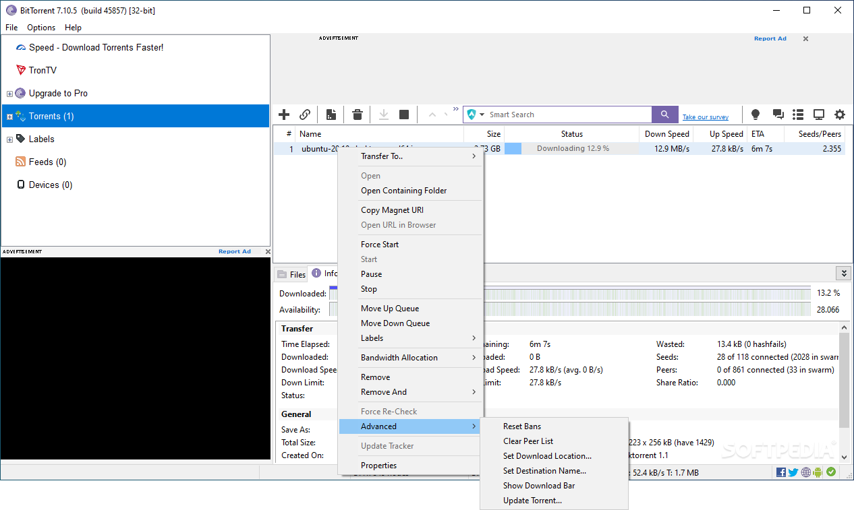Open the Options menu

41,28
